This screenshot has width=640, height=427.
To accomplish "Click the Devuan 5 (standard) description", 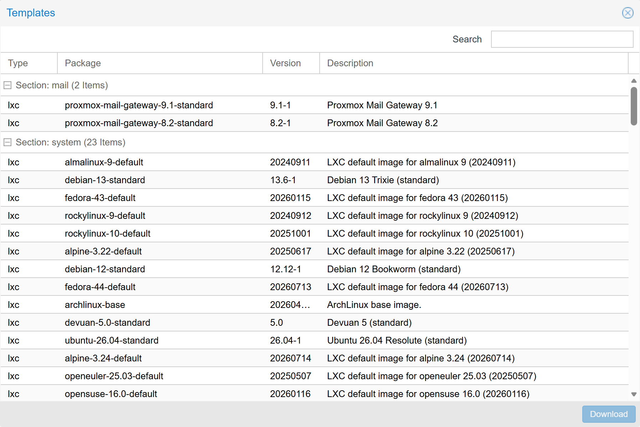I will (x=369, y=323).
